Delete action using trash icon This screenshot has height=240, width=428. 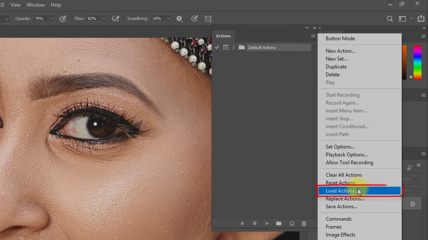click(304, 223)
